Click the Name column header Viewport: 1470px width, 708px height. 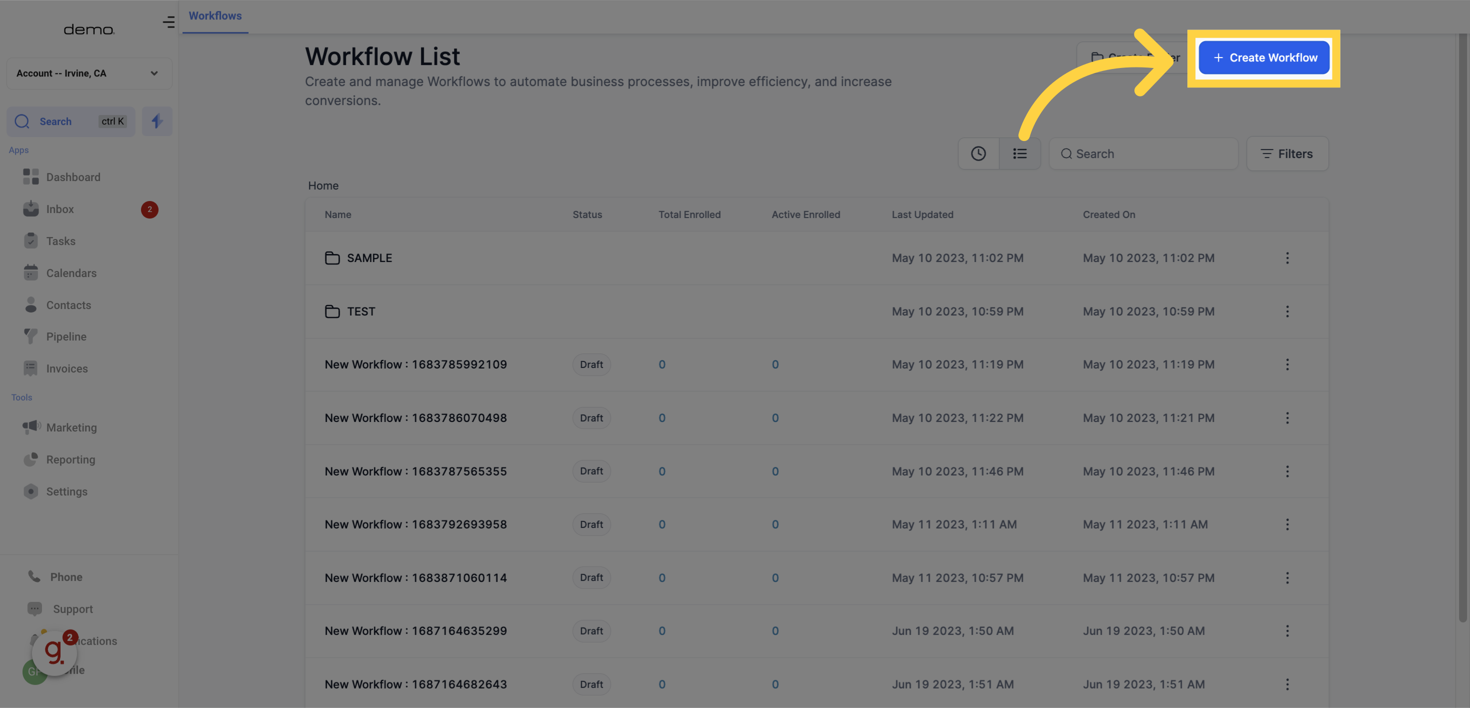pos(338,214)
